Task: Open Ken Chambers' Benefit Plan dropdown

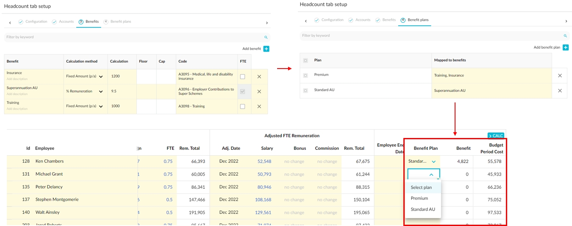Action: click(x=433, y=162)
